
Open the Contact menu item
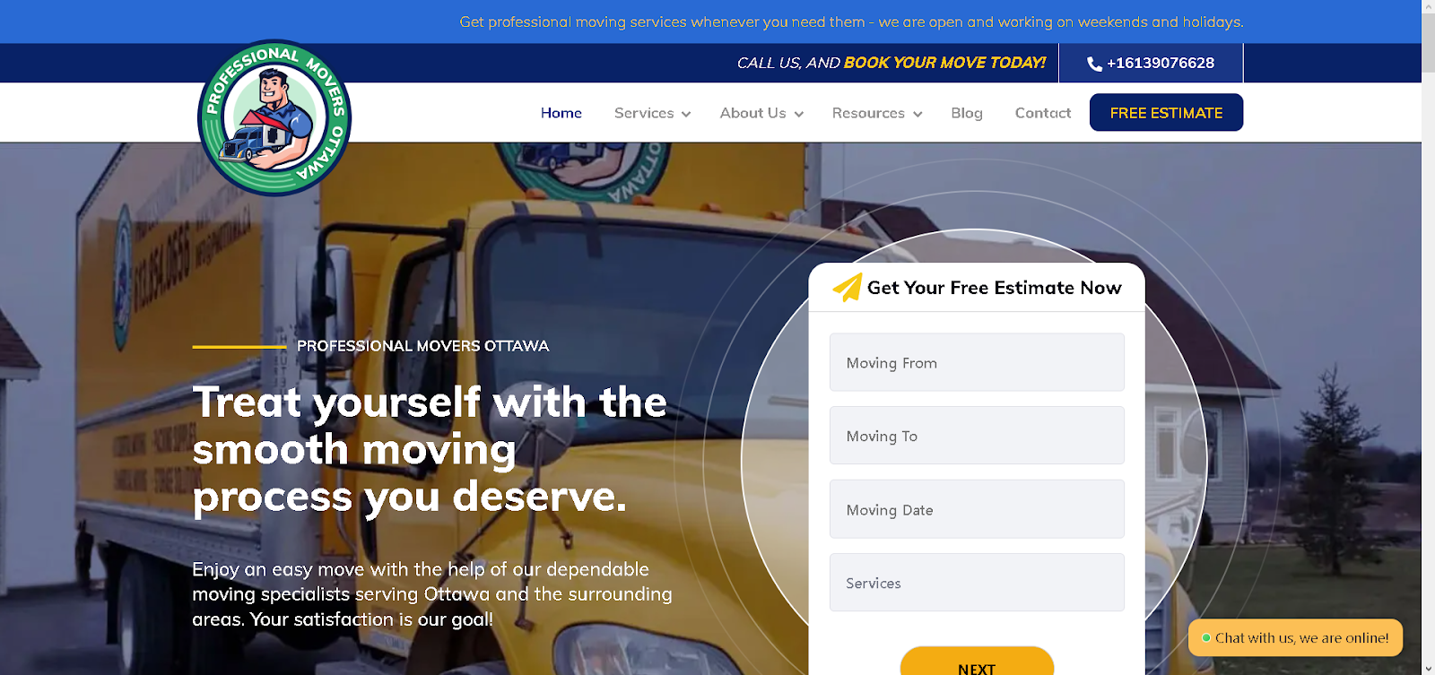tap(1043, 113)
